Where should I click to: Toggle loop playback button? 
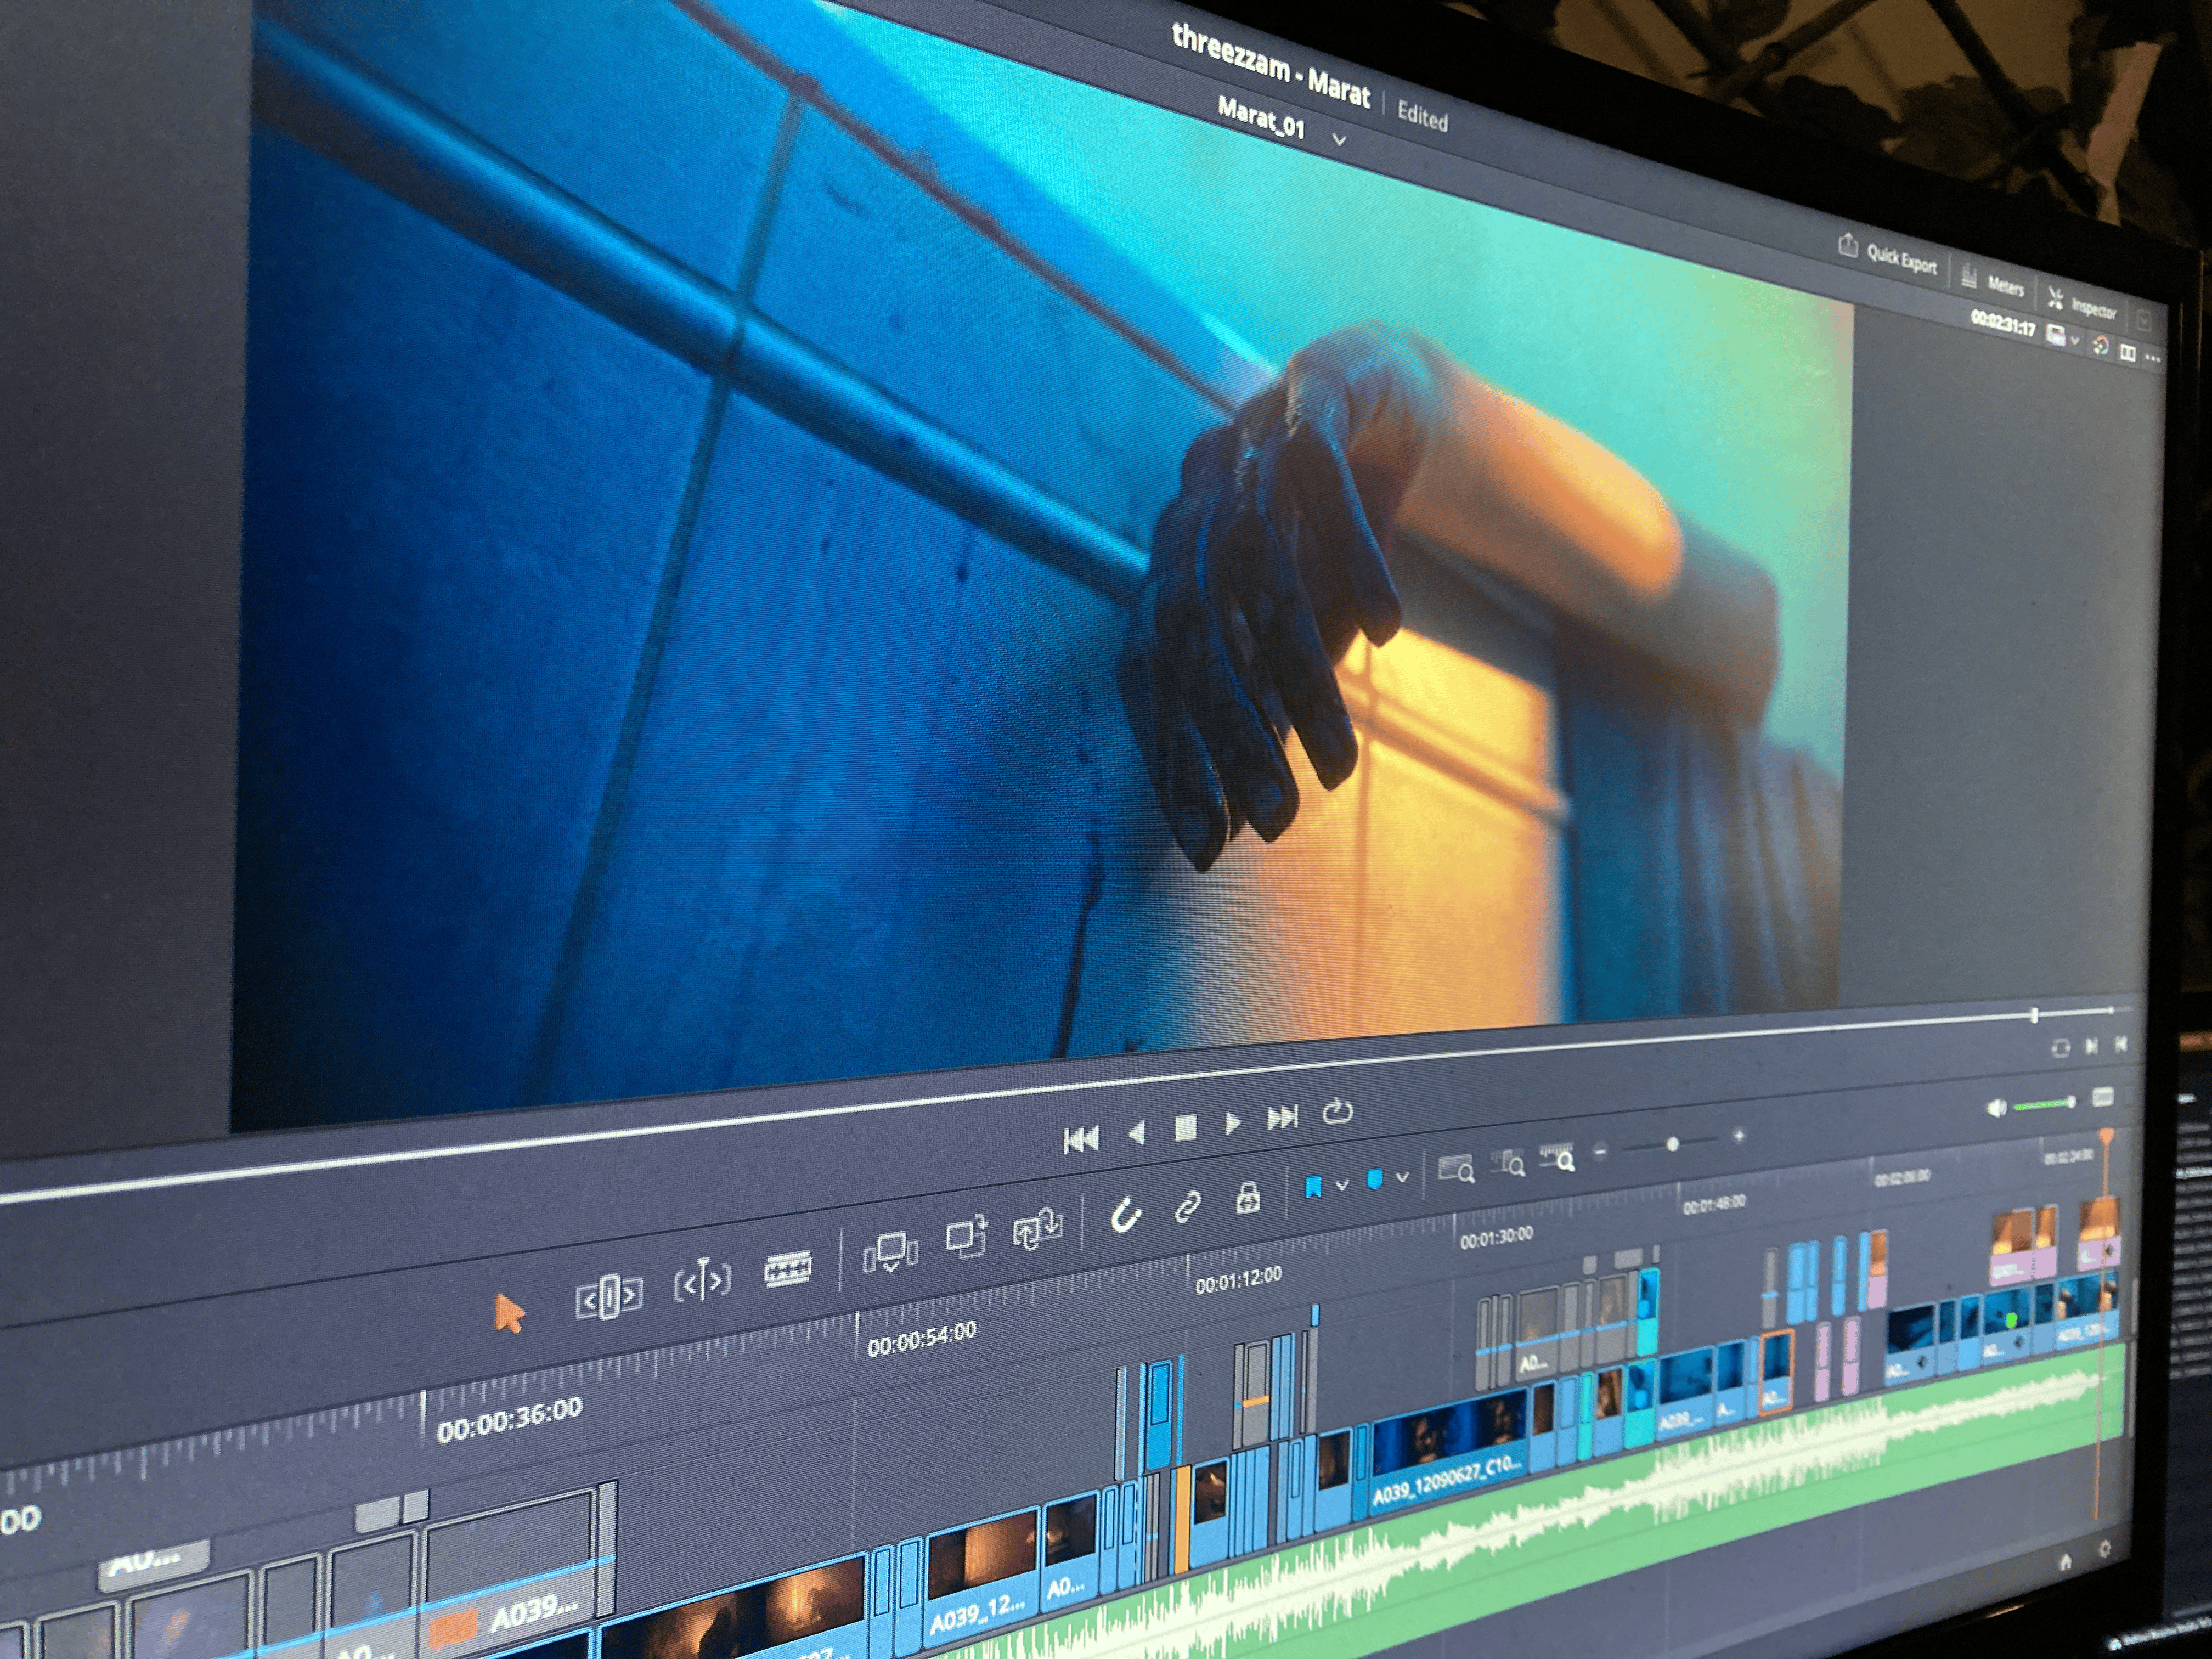click(x=1337, y=1111)
